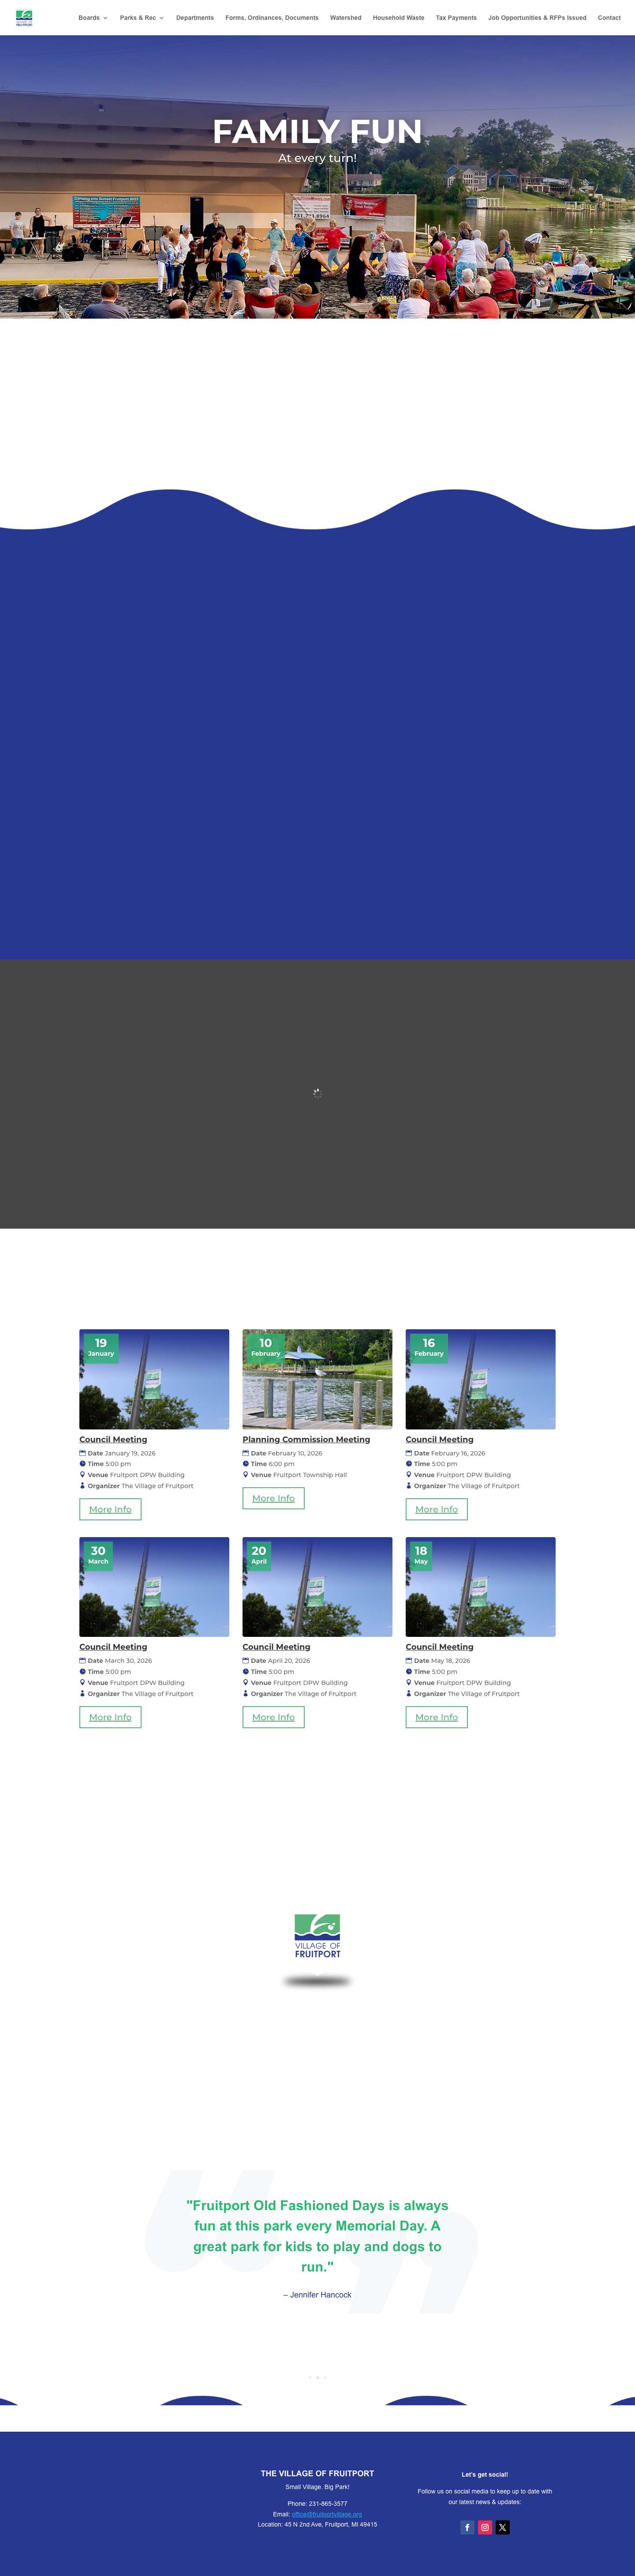Go to the Watershed page
This screenshot has height=2576, width=635.
[345, 18]
